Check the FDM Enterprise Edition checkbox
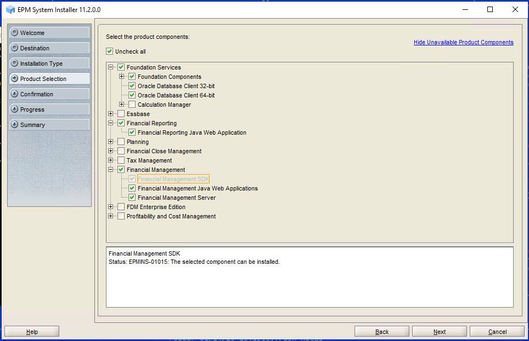This screenshot has width=529, height=341. coord(121,207)
